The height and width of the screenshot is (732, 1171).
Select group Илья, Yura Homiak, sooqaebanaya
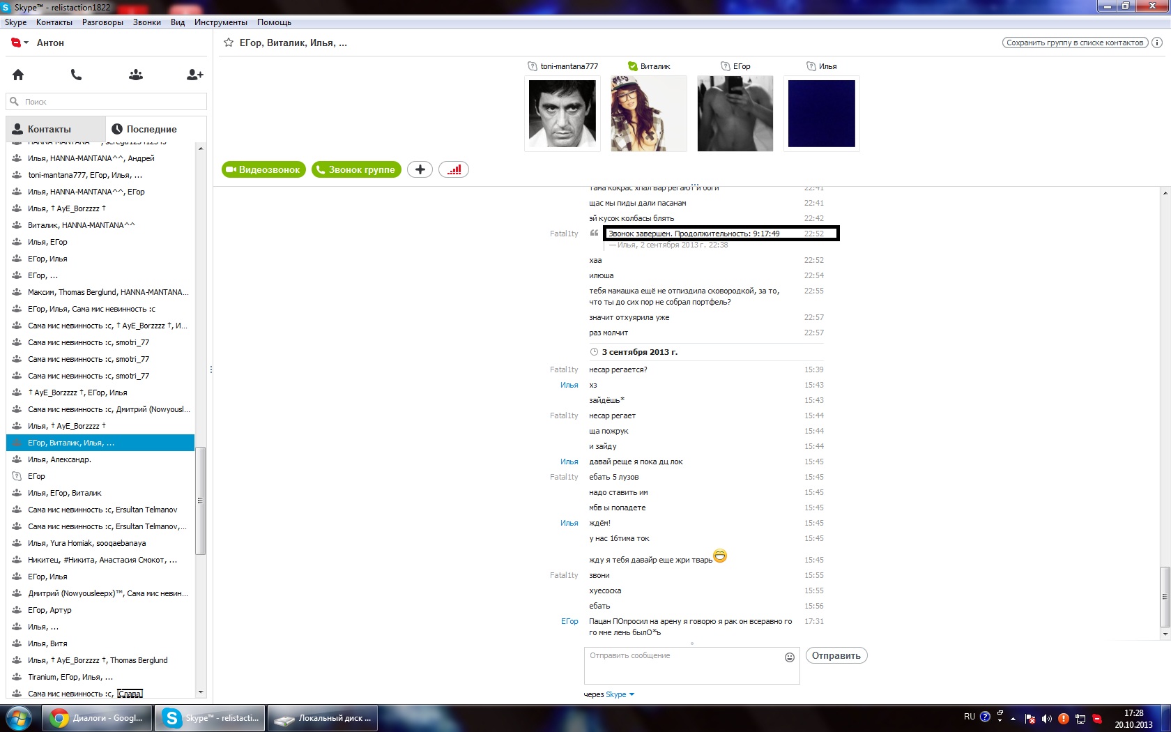[x=100, y=543]
